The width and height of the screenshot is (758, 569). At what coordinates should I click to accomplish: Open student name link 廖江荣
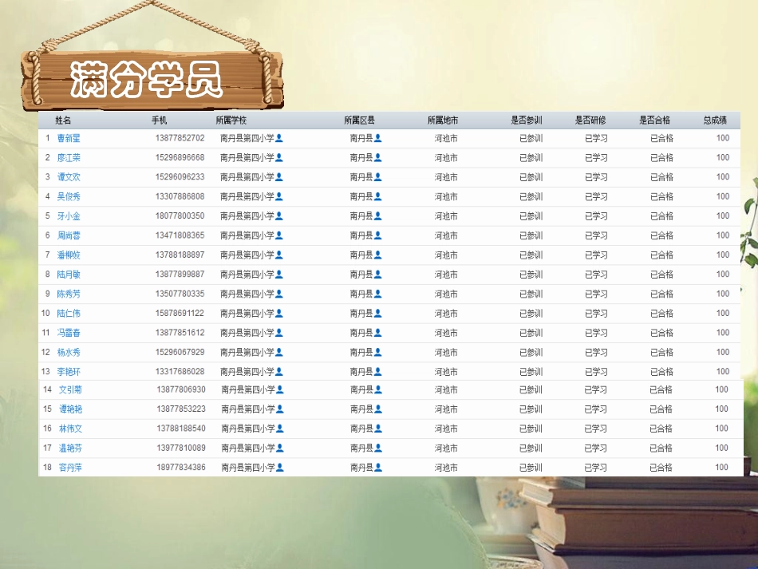tap(69, 157)
